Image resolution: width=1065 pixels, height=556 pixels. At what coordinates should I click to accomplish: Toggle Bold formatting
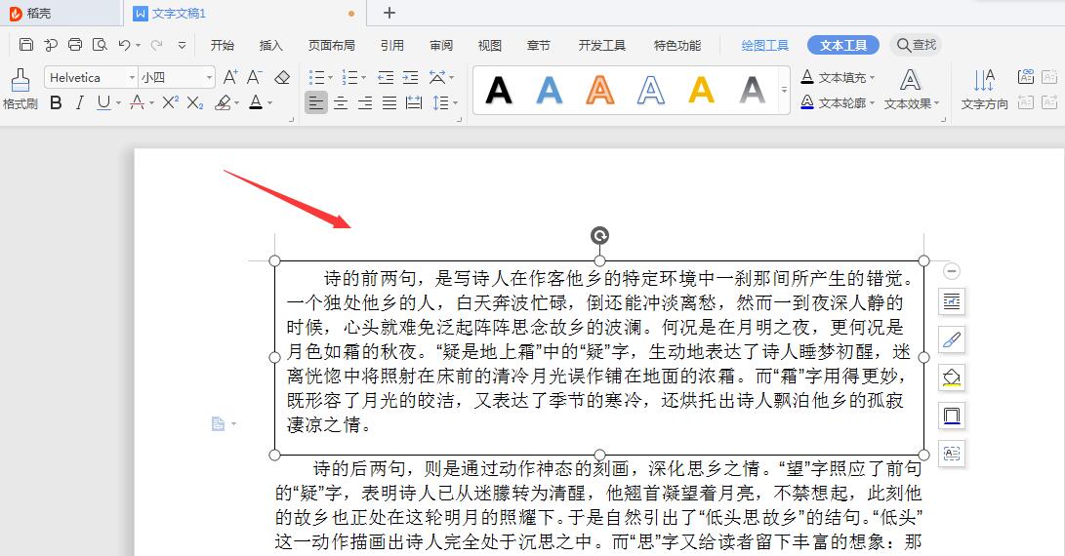point(57,102)
